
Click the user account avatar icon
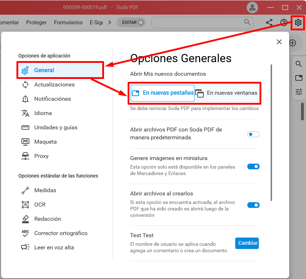pos(252,8)
